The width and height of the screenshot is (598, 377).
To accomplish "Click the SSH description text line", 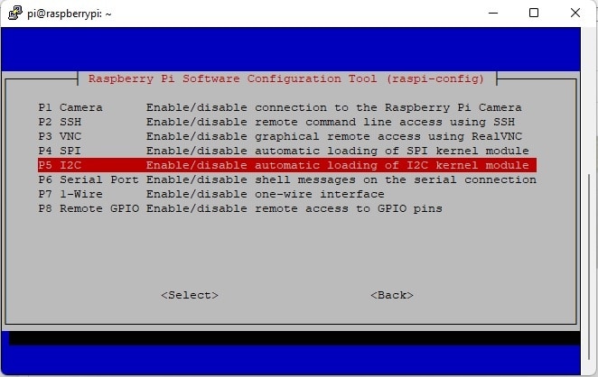I will point(331,123).
